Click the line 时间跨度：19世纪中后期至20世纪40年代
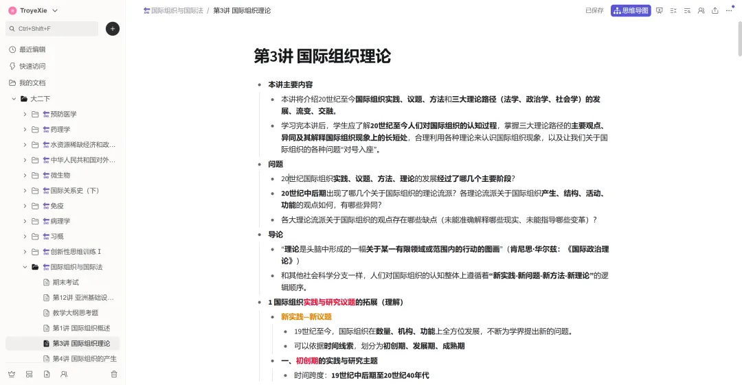The height and width of the screenshot is (385, 742). pos(361,375)
